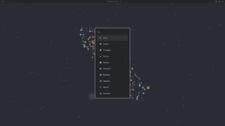Image resolution: width=225 pixels, height=126 pixels.
Task: Click the Install package icon
Action: [101, 69]
